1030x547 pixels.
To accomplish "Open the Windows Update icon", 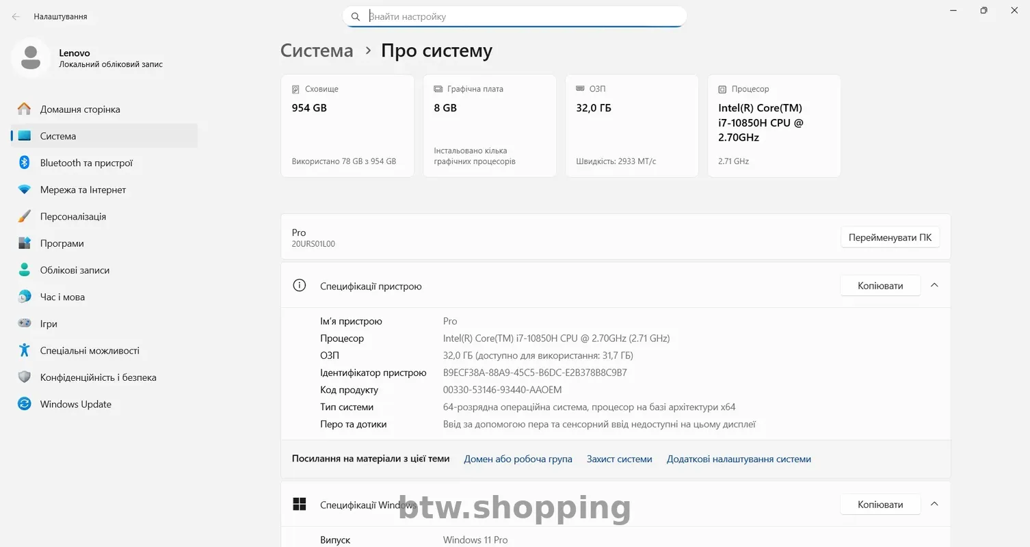I will [x=25, y=404].
